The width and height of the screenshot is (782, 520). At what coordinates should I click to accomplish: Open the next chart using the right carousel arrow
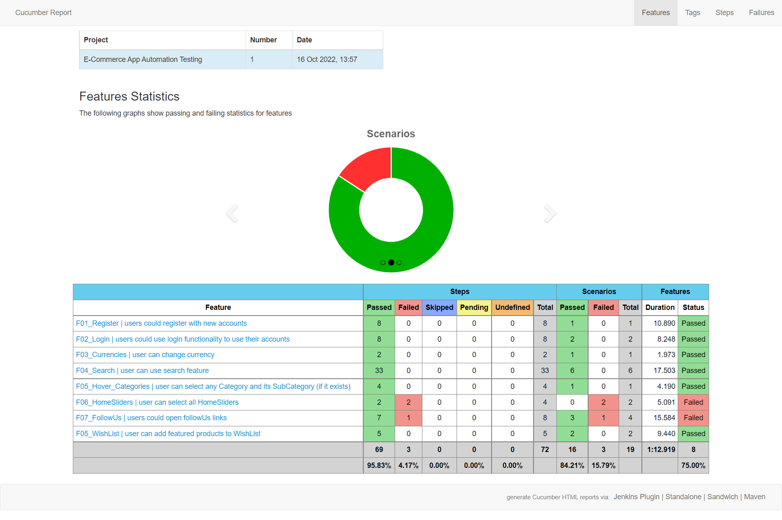[x=550, y=213]
